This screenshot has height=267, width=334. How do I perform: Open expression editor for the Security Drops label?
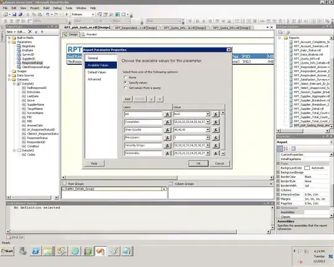click(168, 146)
